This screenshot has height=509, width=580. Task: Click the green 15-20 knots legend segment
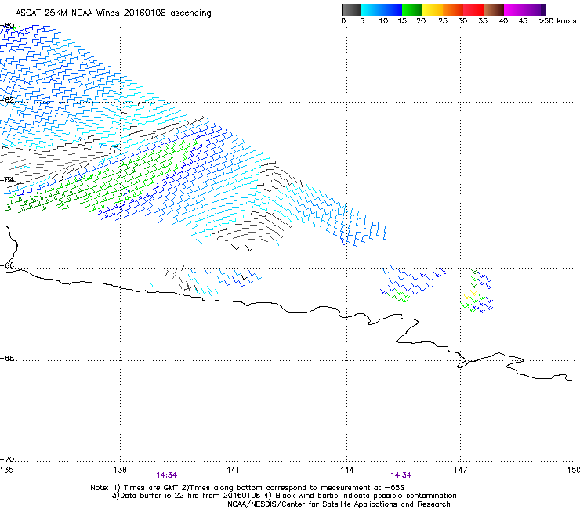click(412, 9)
